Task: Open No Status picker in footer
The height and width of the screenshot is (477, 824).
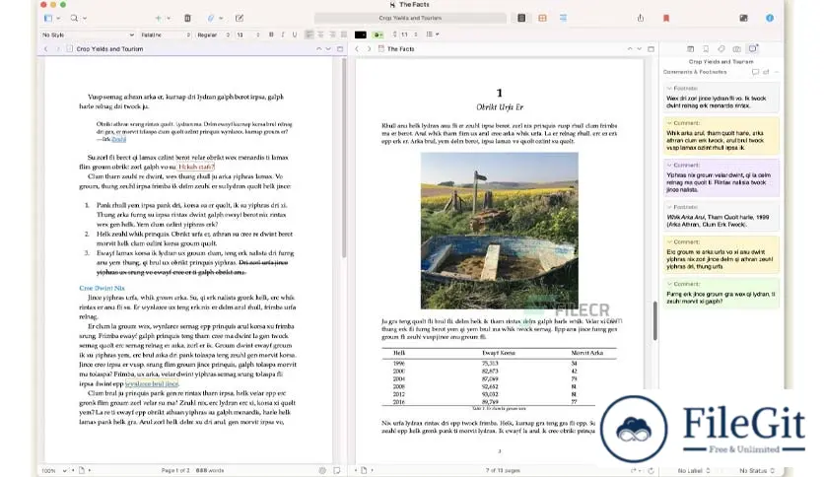Action: coord(757,471)
